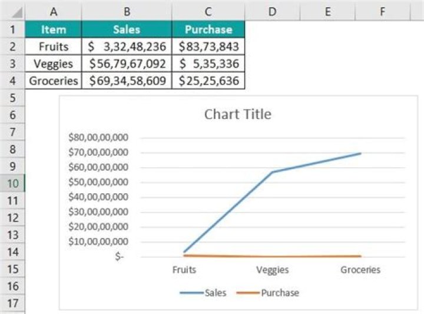Click the Chart Title text
This screenshot has height=314, width=424.
click(x=238, y=114)
